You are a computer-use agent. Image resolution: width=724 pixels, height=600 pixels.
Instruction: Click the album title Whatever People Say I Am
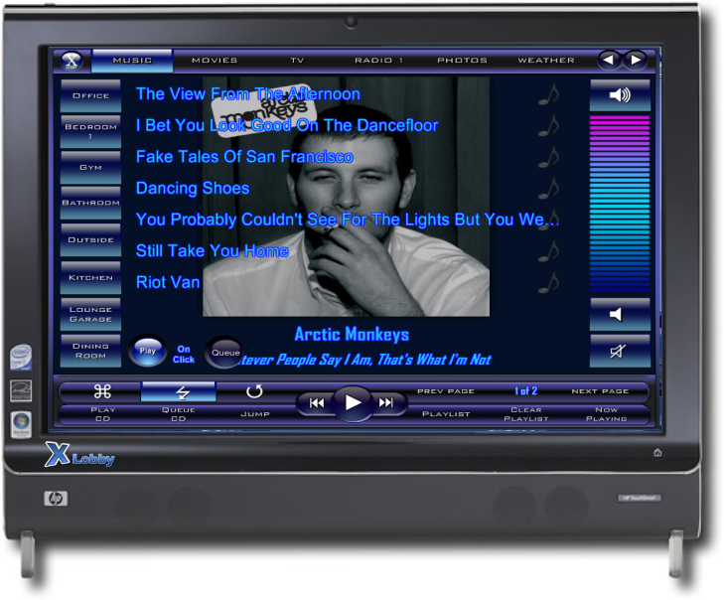tap(364, 360)
